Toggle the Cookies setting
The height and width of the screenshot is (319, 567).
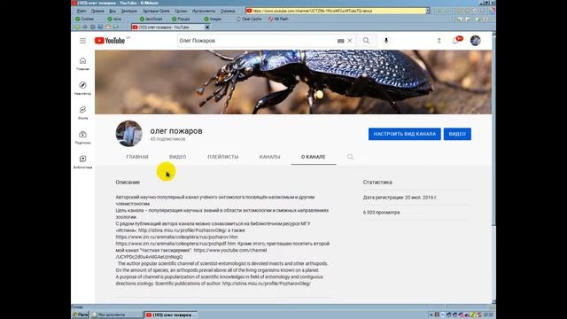[x=85, y=19]
